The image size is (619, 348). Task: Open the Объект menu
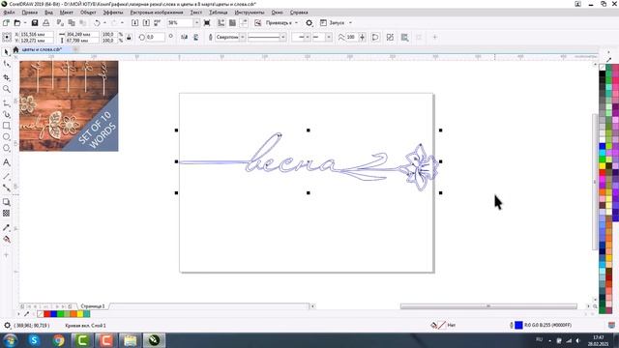(x=88, y=13)
